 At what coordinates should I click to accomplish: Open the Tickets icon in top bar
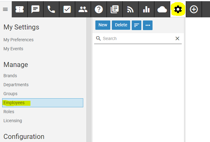click(20, 9)
